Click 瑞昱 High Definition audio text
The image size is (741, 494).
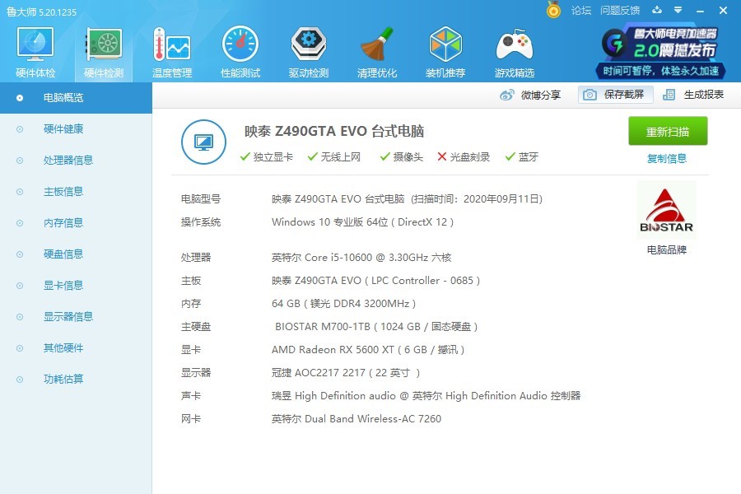tap(426, 396)
